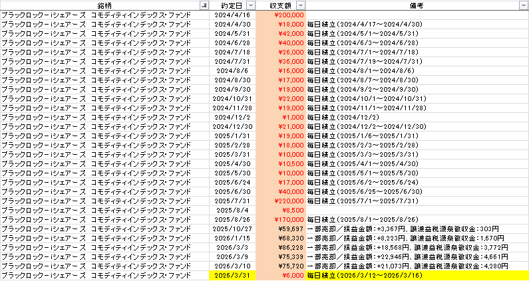The height and width of the screenshot is (281, 529).
Task: Select the amount cell ¥10,500
Action: [280, 164]
